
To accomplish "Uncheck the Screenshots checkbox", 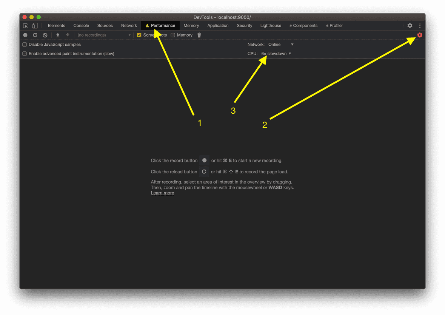I will [139, 35].
